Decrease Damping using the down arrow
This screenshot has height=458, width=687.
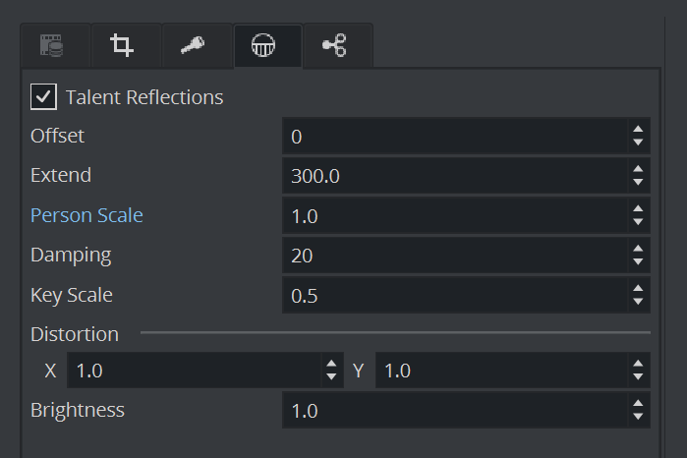click(638, 261)
